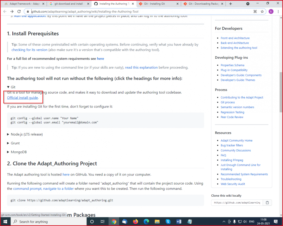This screenshot has width=283, height=226.
Task: Click the FAQ link under Resources
Action: tap(223, 155)
